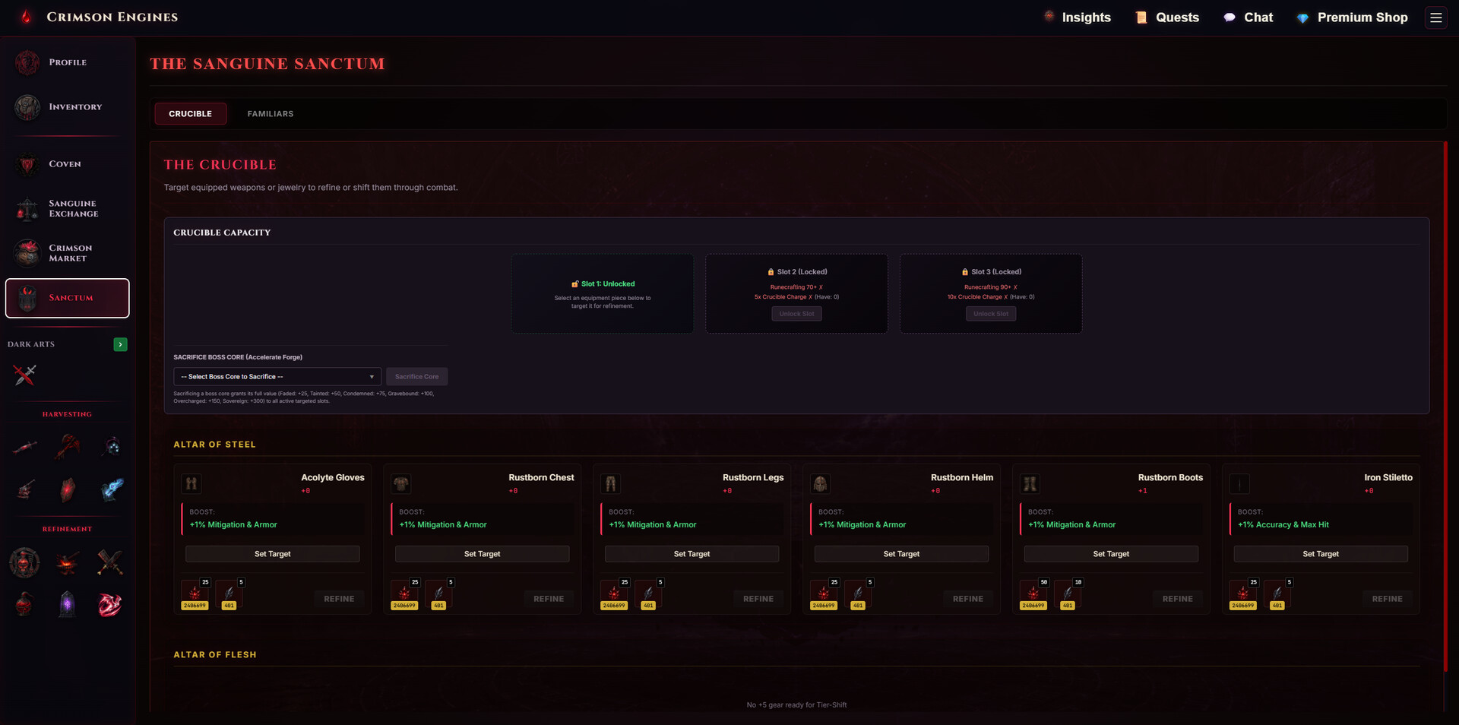Click the glowing anvil refinement icon
This screenshot has height=725, width=1459.
pyautogui.click(x=68, y=562)
